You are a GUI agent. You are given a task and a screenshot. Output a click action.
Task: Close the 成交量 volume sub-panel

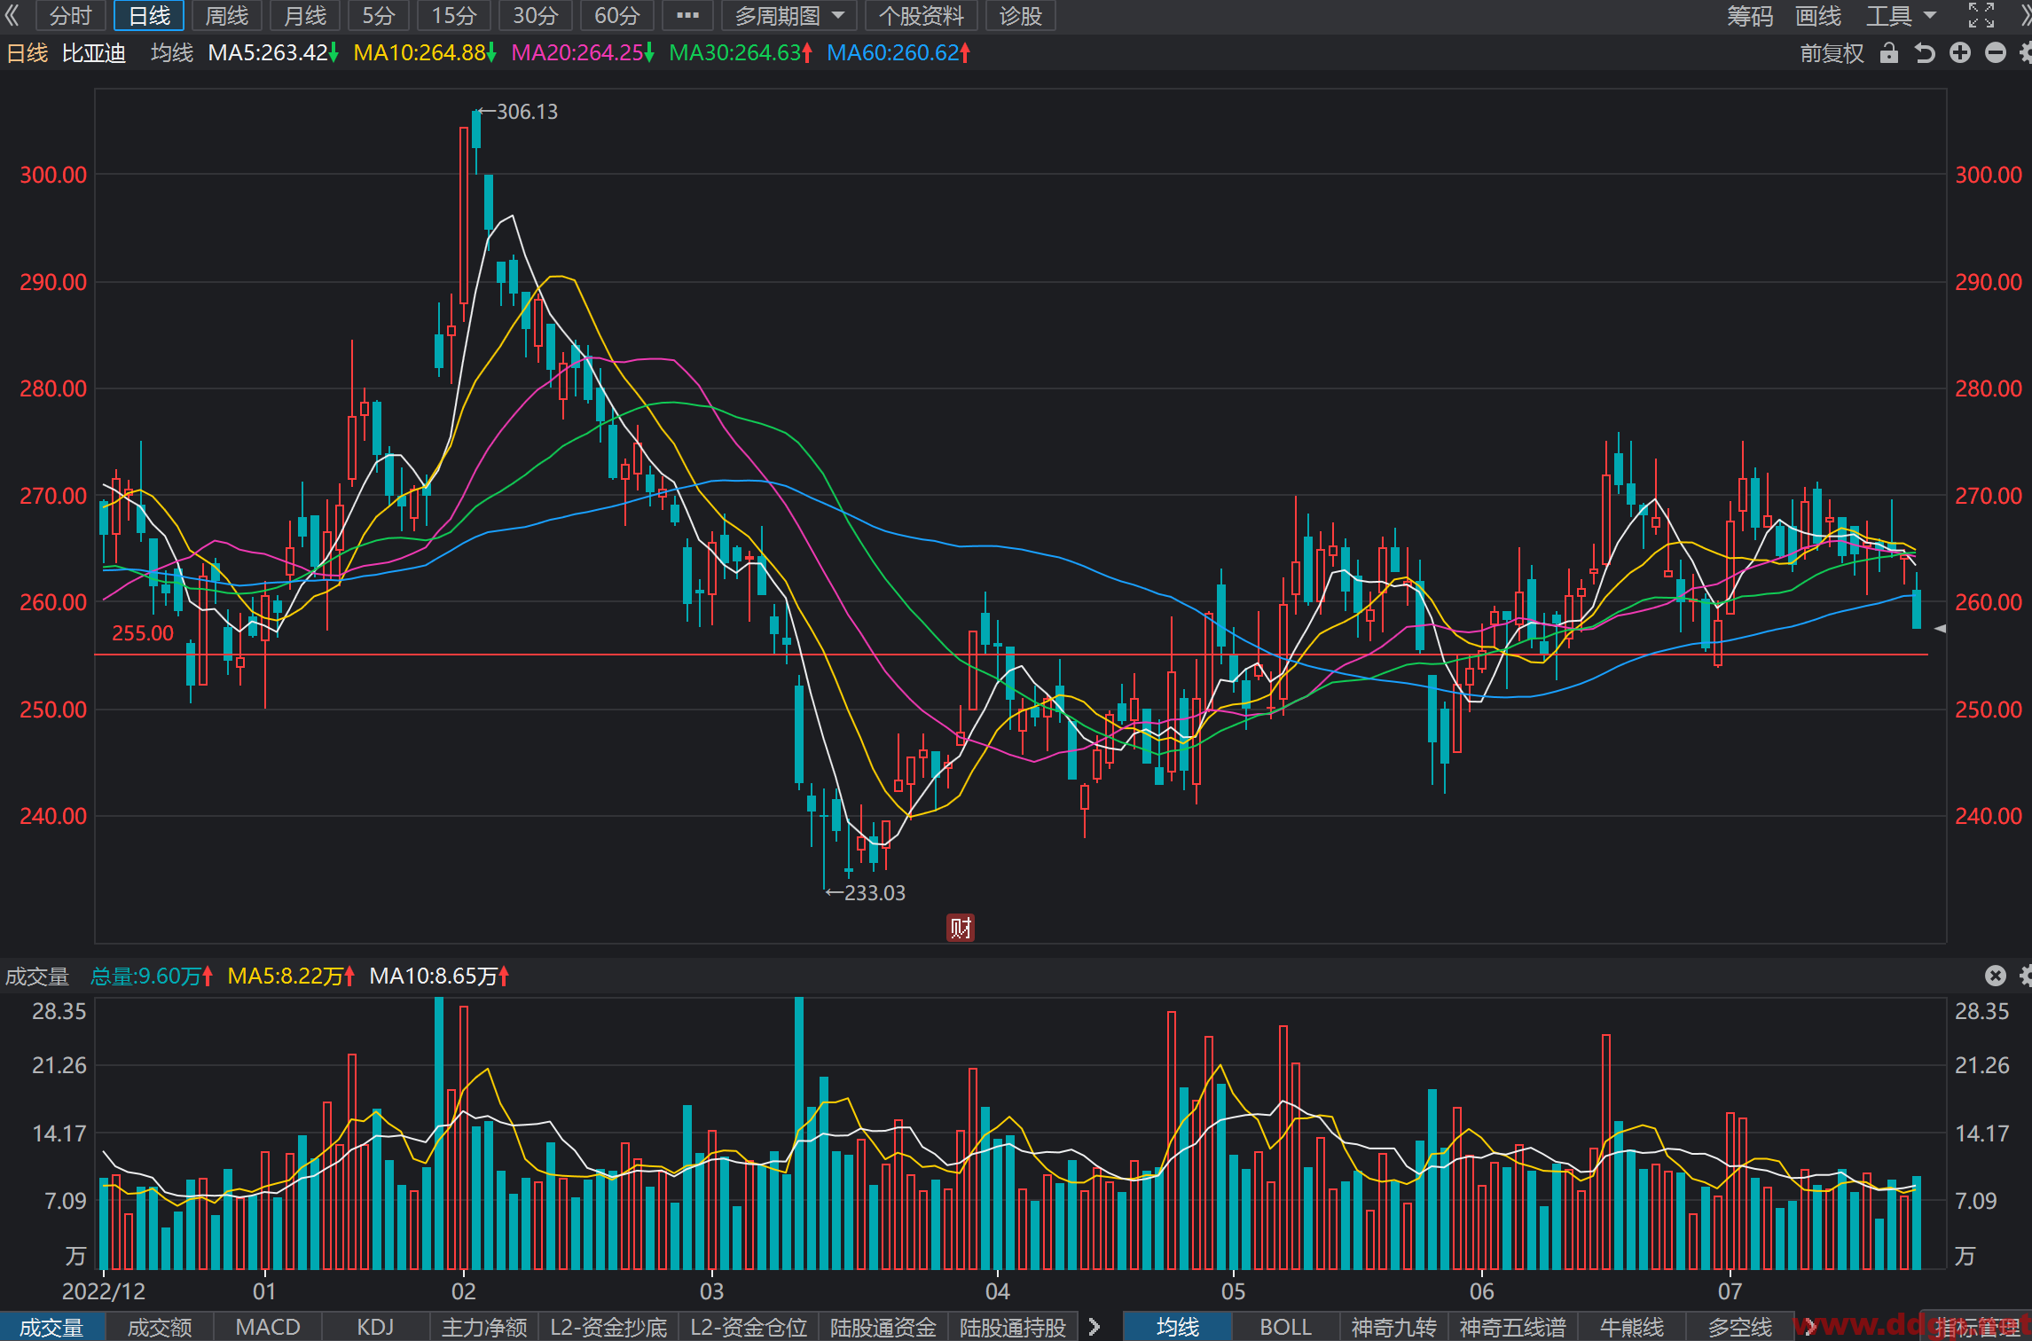[x=1995, y=976]
